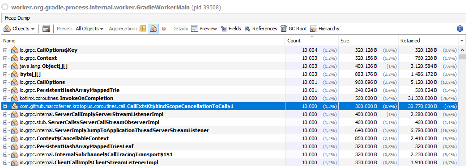The width and height of the screenshot is (468, 166).
Task: Expand the bindScopeCancellationToCall$1 row
Action: point(5,106)
